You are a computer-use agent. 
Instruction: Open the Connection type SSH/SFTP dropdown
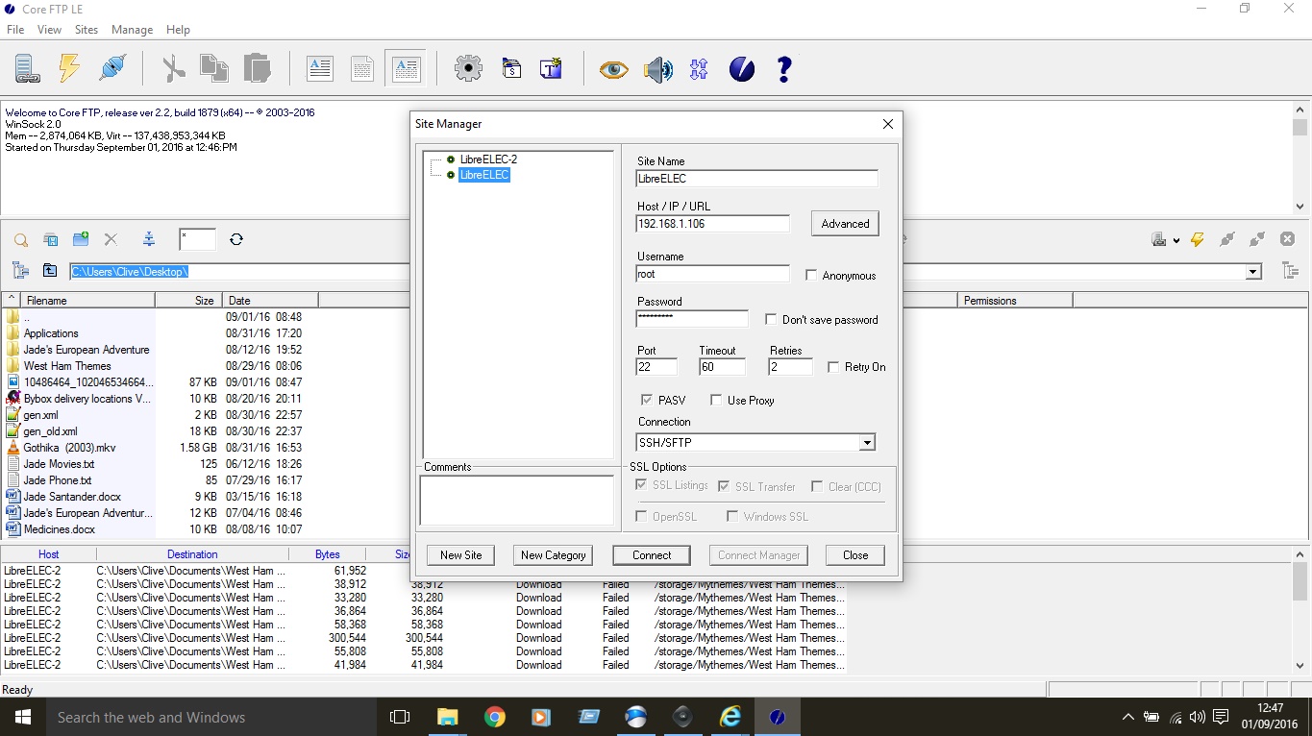coord(866,443)
